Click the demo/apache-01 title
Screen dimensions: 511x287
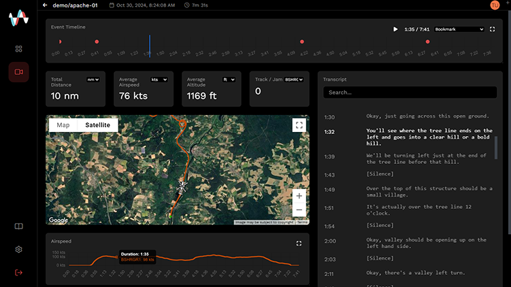pos(75,5)
